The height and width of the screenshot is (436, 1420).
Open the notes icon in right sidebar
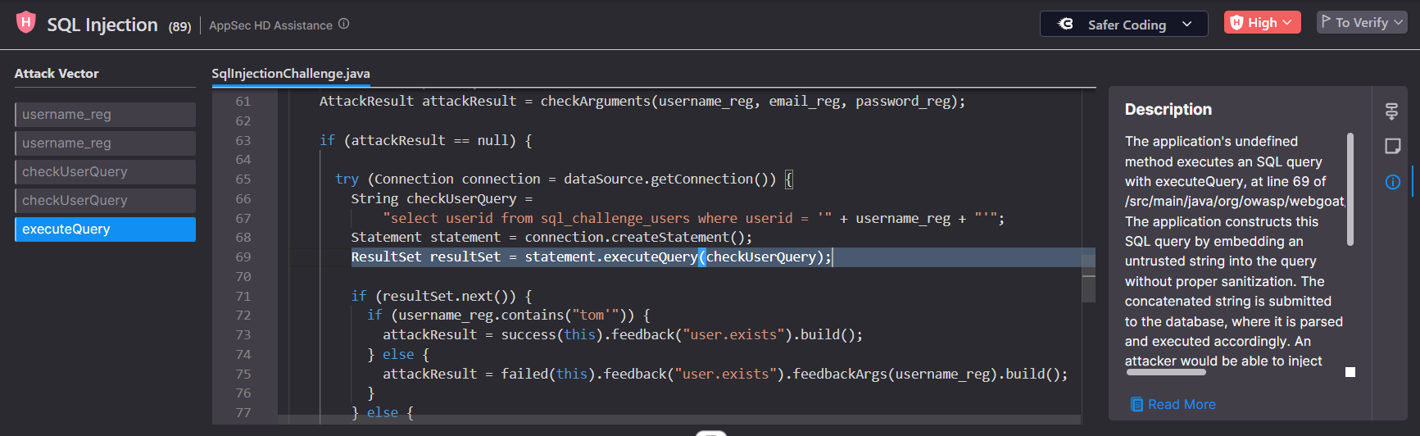[x=1391, y=146]
